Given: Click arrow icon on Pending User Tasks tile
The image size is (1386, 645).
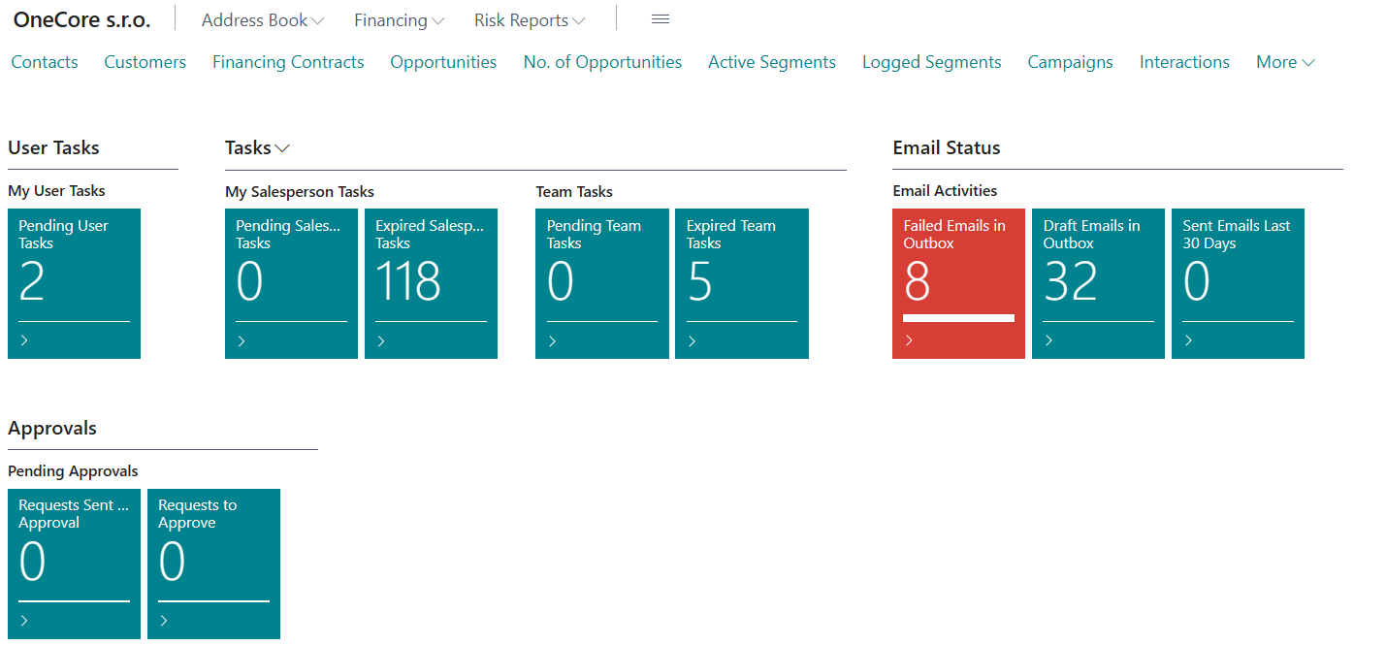Looking at the screenshot, I should pos(24,340).
